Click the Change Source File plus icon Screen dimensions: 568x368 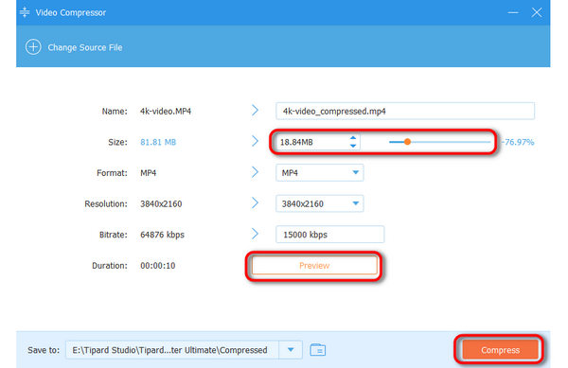[x=33, y=47]
